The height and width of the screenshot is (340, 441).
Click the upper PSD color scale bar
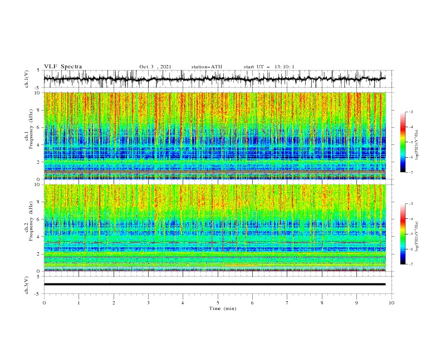click(403, 142)
